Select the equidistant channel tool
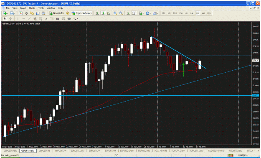The image size is (261, 158). [35, 19]
